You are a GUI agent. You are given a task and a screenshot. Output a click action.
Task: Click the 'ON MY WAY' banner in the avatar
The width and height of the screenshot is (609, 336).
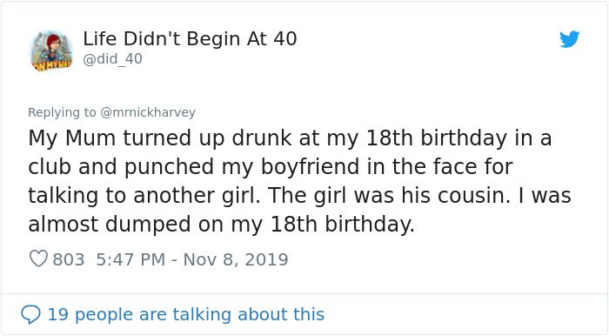click(53, 65)
